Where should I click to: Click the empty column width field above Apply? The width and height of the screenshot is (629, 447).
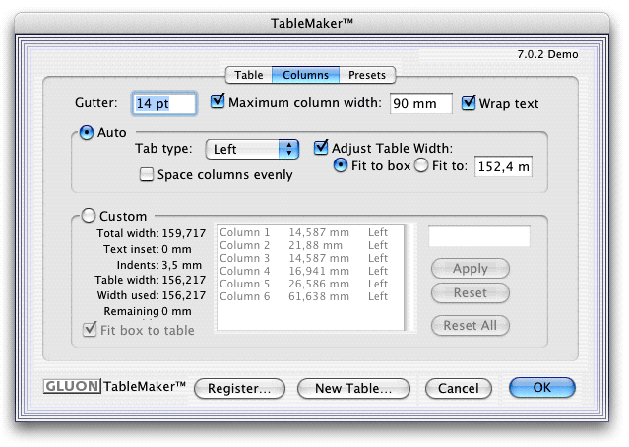(479, 236)
